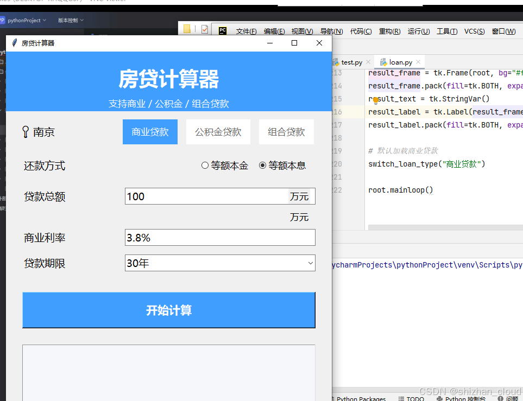
Task: Click the red checkmark clipboard icon in PyCharm
Action: [205, 29]
